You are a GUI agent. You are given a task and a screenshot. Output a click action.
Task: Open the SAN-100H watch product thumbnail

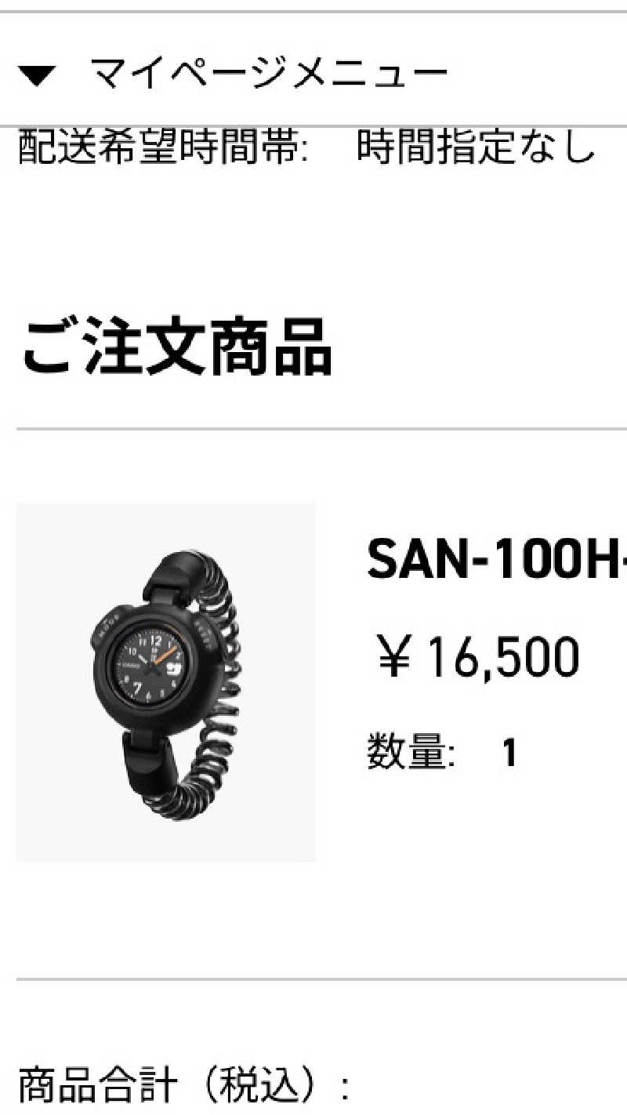click(166, 682)
